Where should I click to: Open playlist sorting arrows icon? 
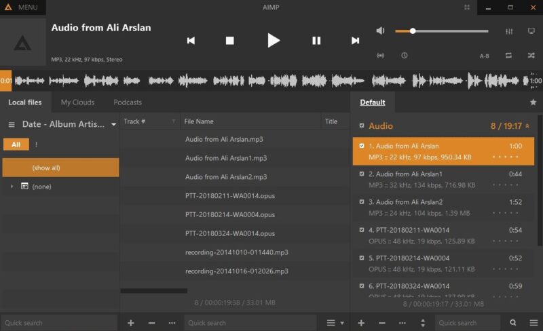pyautogui.click(x=423, y=323)
